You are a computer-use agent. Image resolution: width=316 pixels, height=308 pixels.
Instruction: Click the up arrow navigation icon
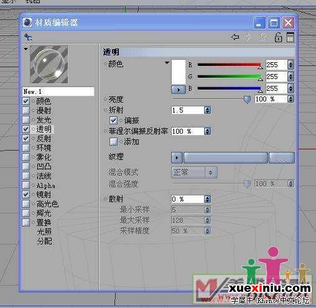(x=263, y=37)
